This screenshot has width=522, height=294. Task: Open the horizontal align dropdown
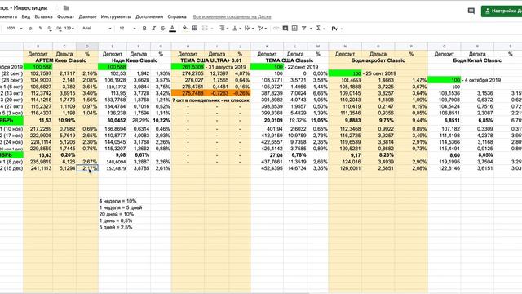[224, 29]
